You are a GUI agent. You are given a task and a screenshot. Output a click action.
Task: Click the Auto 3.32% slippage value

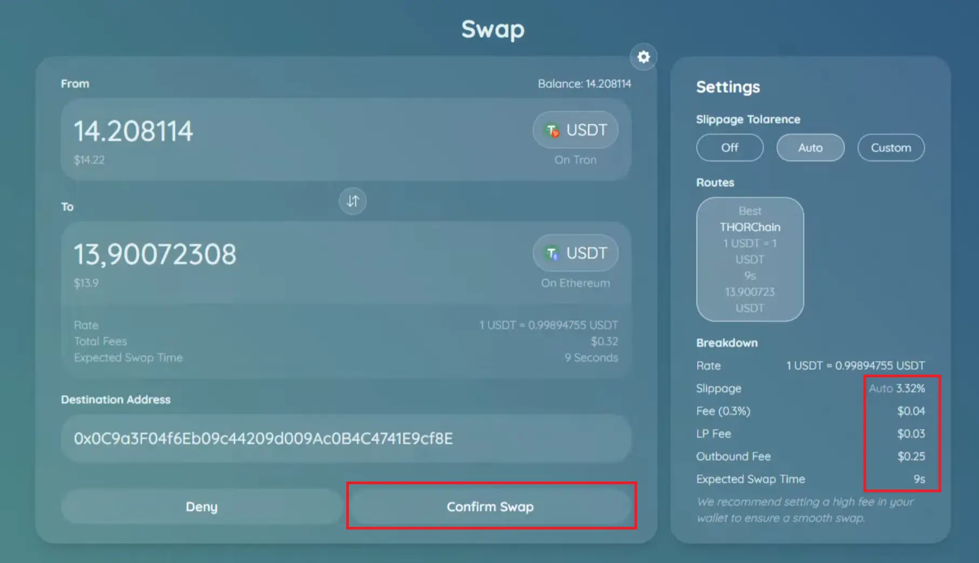point(896,388)
